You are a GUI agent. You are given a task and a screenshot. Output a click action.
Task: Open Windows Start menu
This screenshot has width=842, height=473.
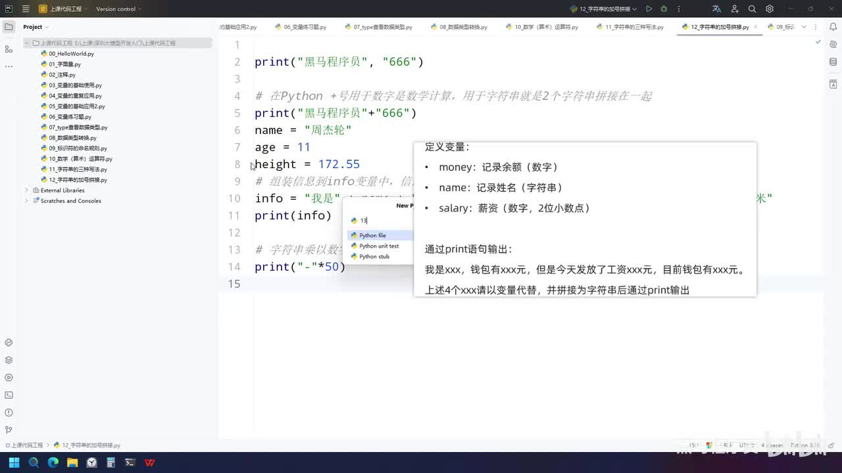tap(14, 462)
